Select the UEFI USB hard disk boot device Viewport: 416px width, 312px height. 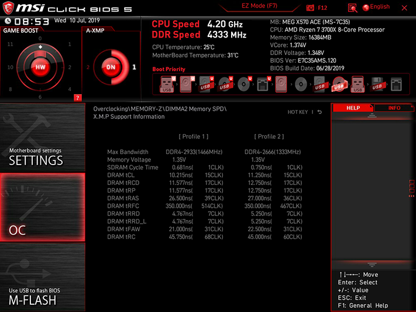pos(206,84)
